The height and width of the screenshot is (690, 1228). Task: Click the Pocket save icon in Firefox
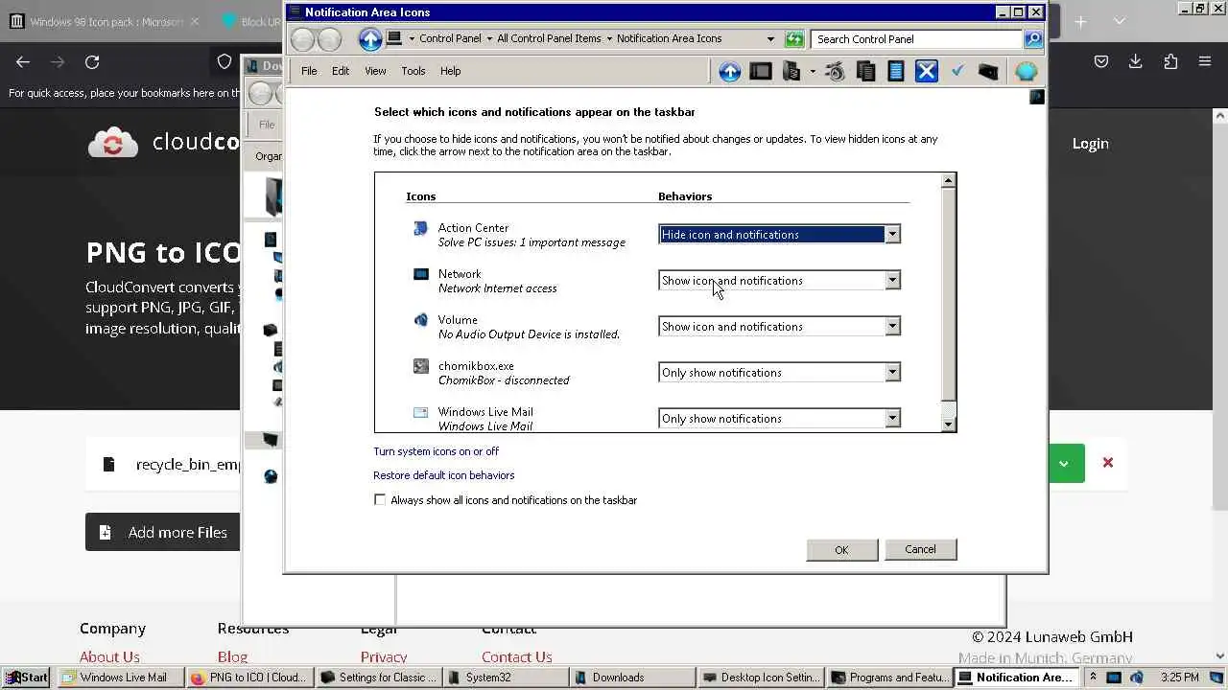click(1101, 62)
